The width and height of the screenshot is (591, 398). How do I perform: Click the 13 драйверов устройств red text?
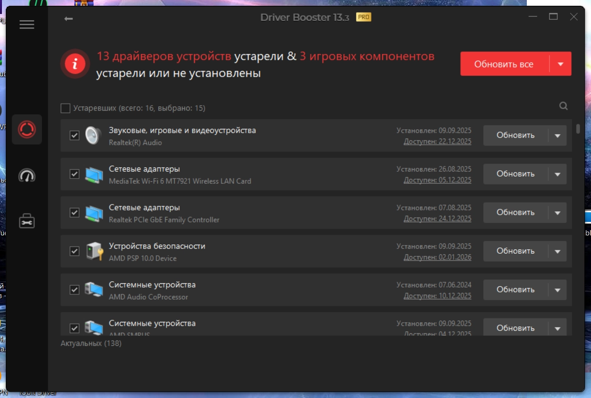[x=164, y=56]
